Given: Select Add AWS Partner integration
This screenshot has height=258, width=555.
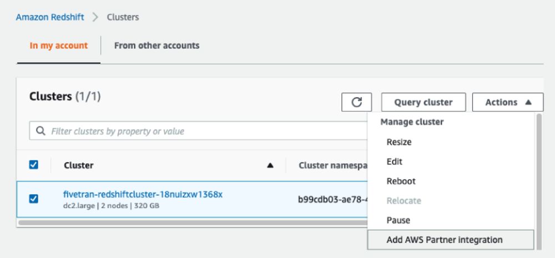Looking at the screenshot, I should pyautogui.click(x=451, y=240).
